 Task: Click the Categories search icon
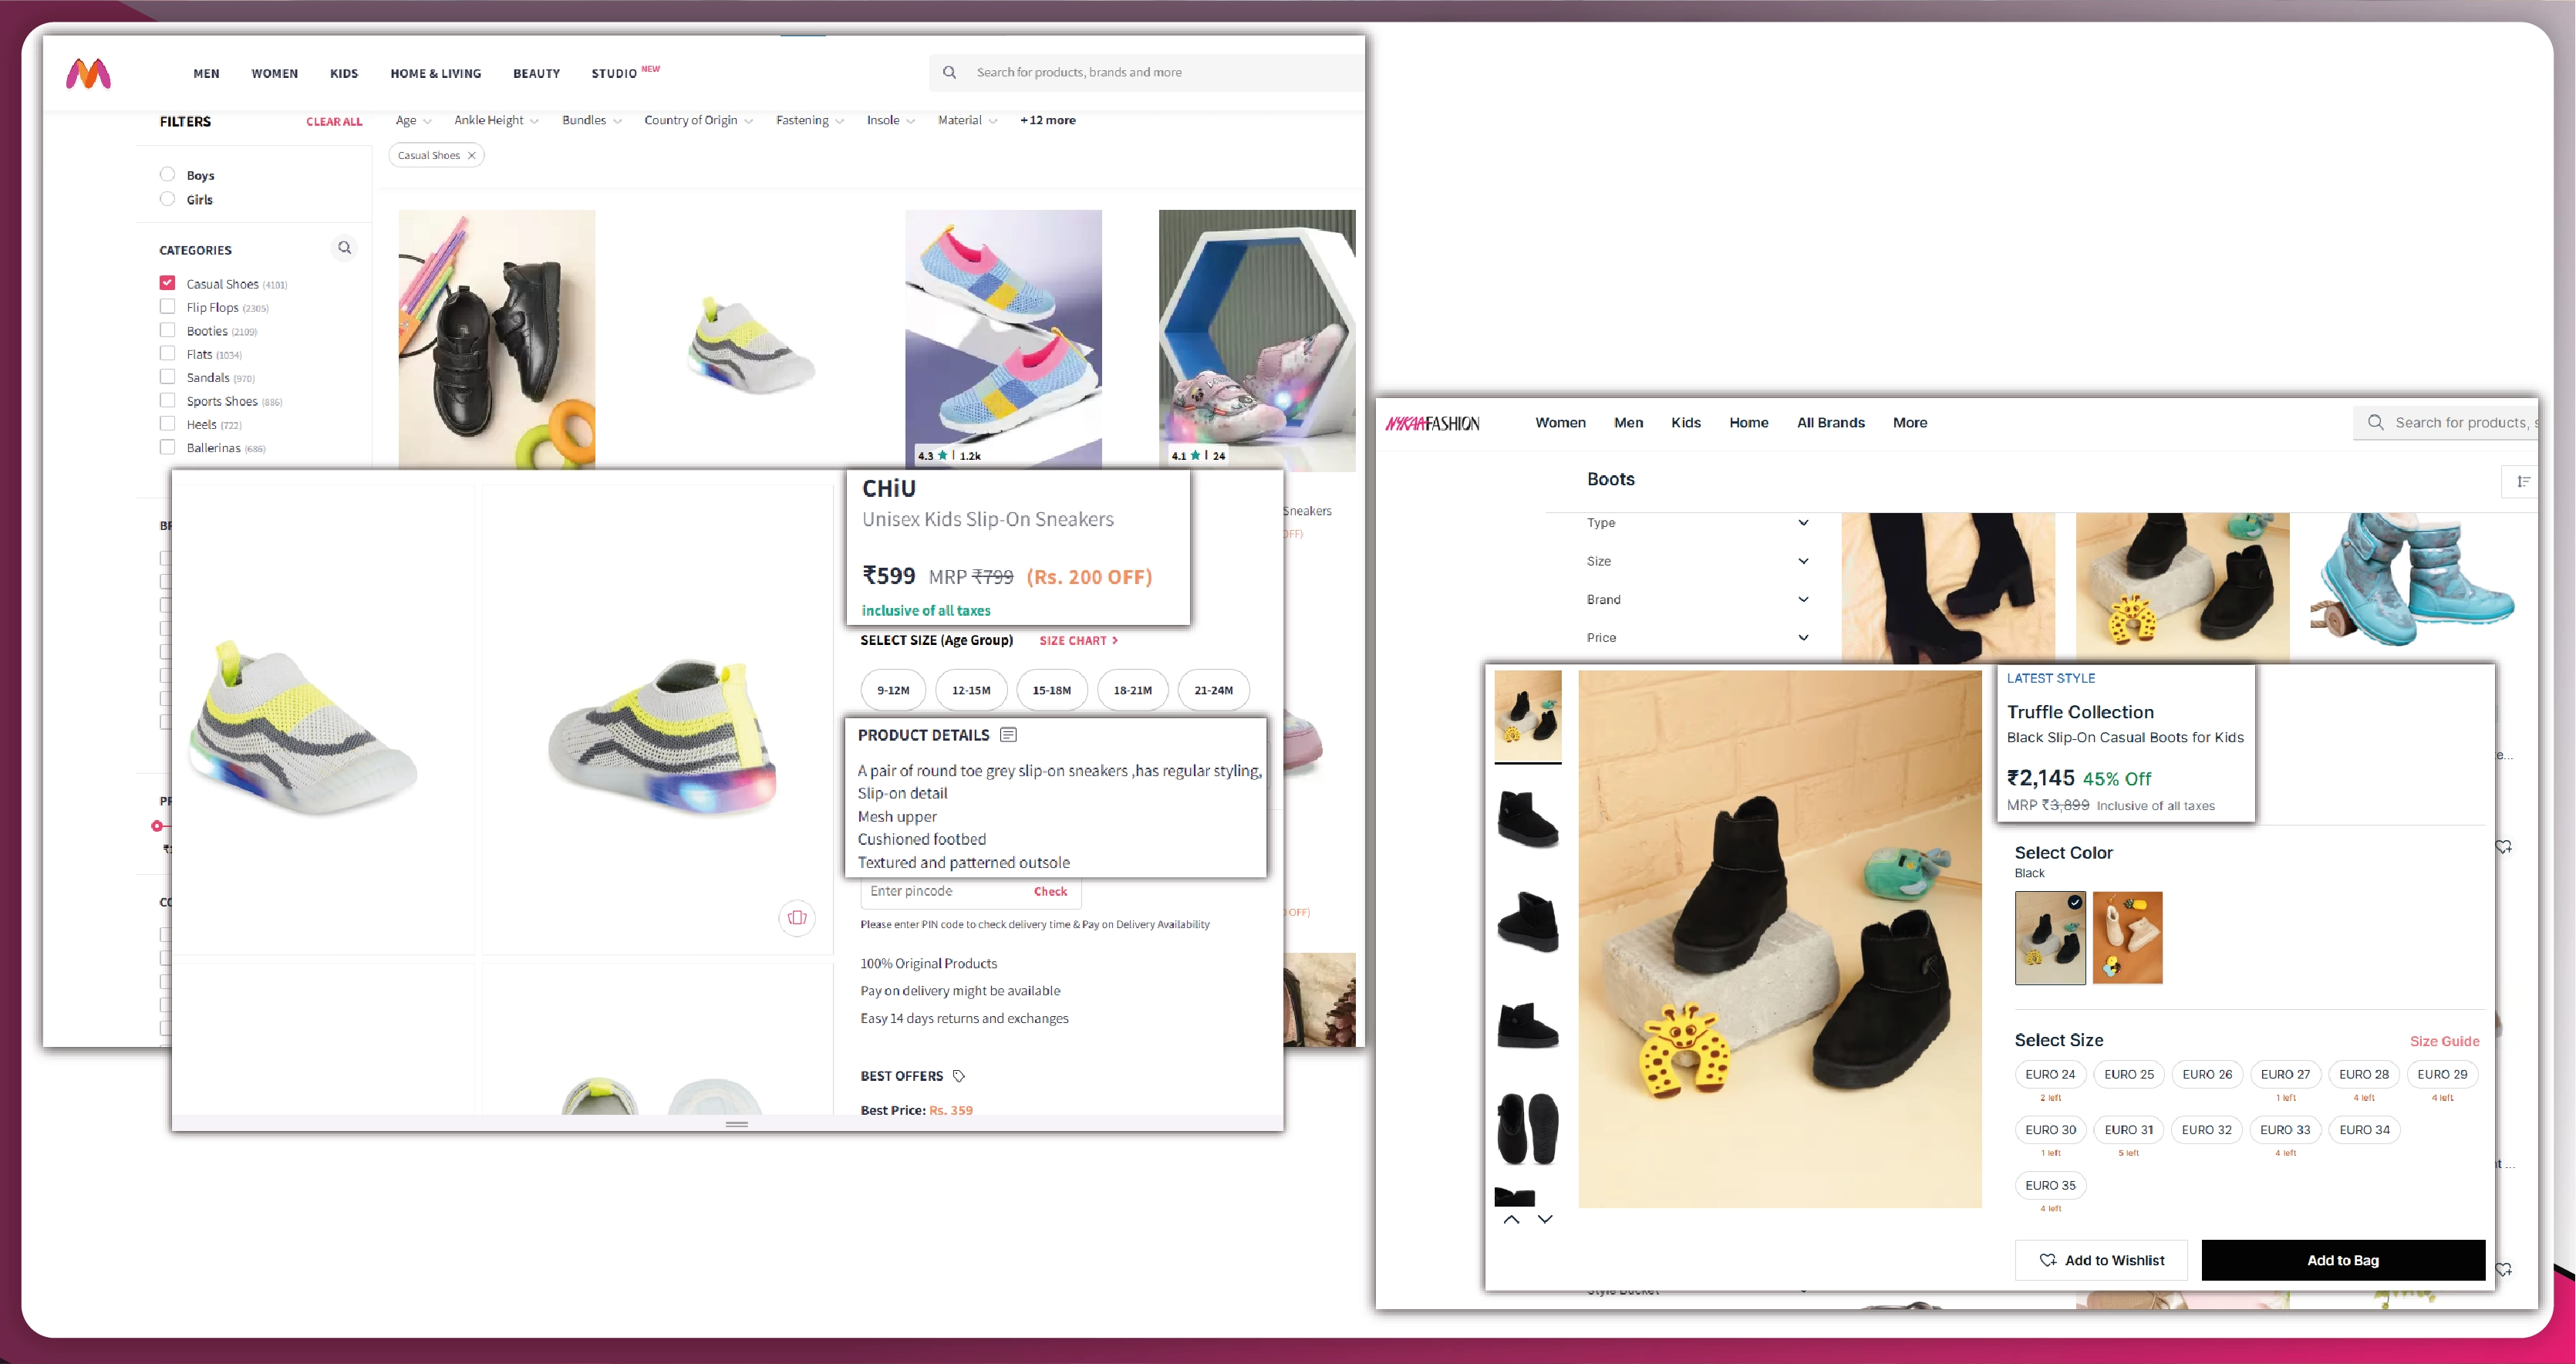click(344, 247)
